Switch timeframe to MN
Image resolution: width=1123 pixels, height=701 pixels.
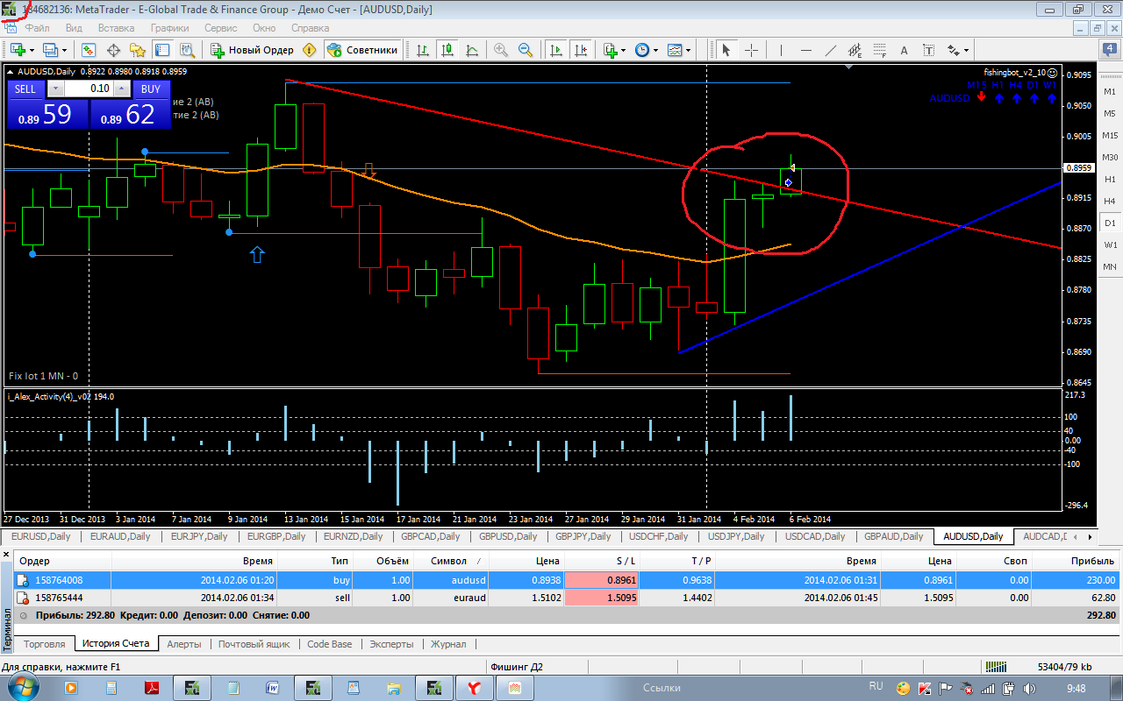(1110, 266)
